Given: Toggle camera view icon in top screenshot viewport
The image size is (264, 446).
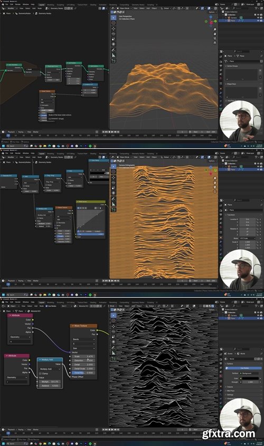Looking at the screenshot, I should [x=215, y=38].
